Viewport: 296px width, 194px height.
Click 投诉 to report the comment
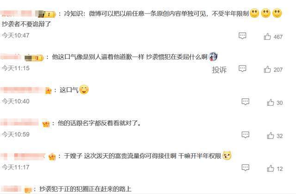pyautogui.click(x=219, y=70)
